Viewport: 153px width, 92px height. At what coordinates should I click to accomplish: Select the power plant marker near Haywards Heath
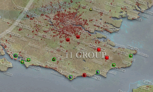(54, 59)
